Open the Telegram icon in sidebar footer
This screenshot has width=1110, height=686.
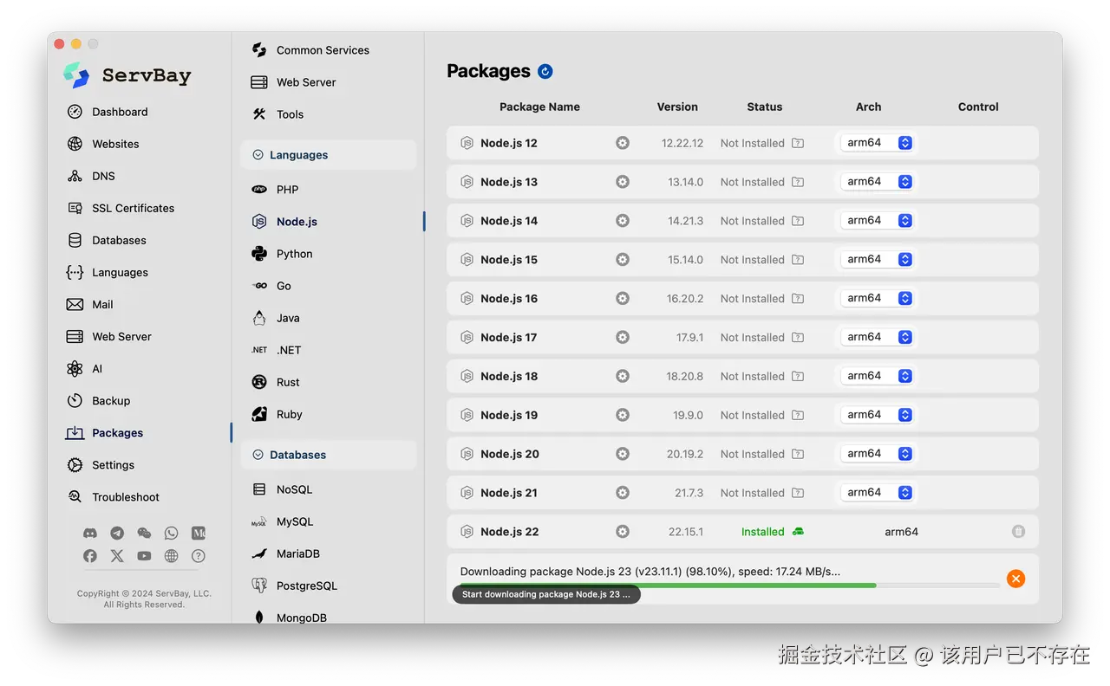(x=117, y=534)
